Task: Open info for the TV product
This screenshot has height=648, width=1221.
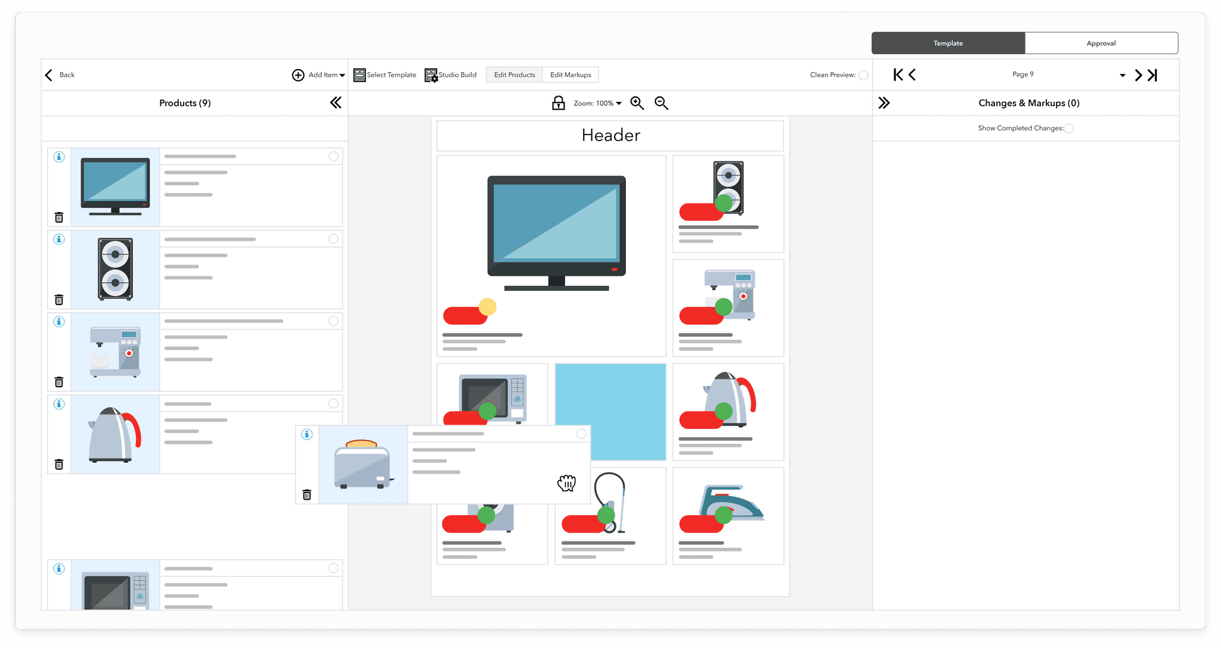Action: [x=59, y=157]
